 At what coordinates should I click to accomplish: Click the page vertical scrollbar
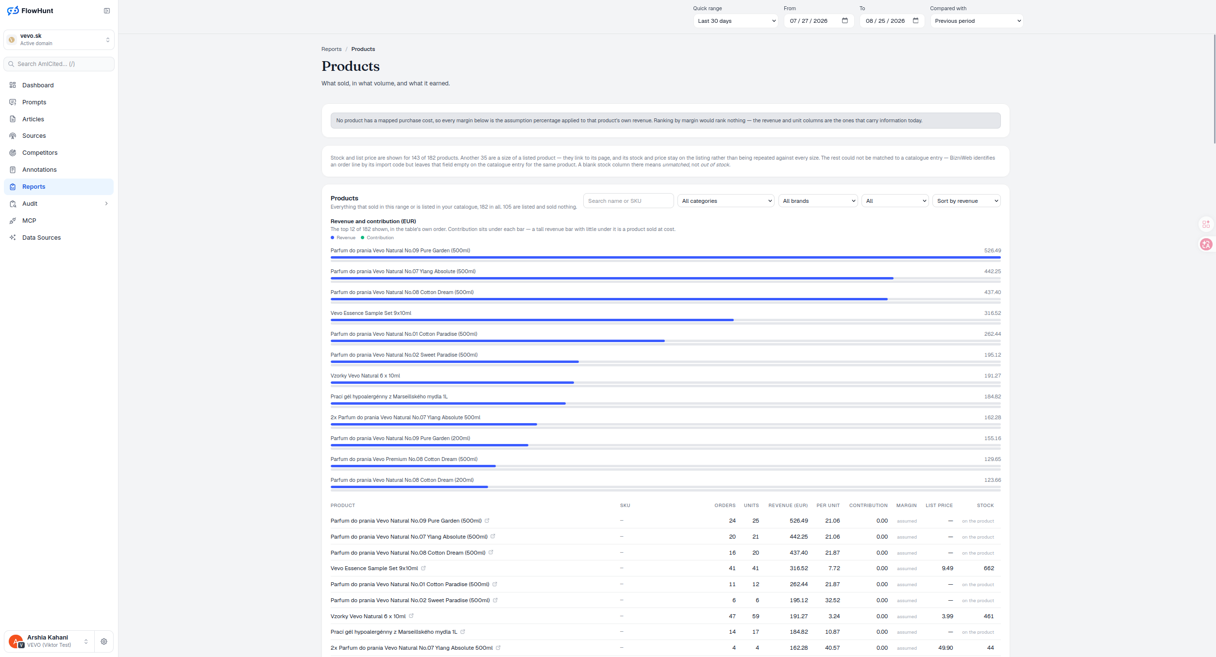tap(1214, 89)
